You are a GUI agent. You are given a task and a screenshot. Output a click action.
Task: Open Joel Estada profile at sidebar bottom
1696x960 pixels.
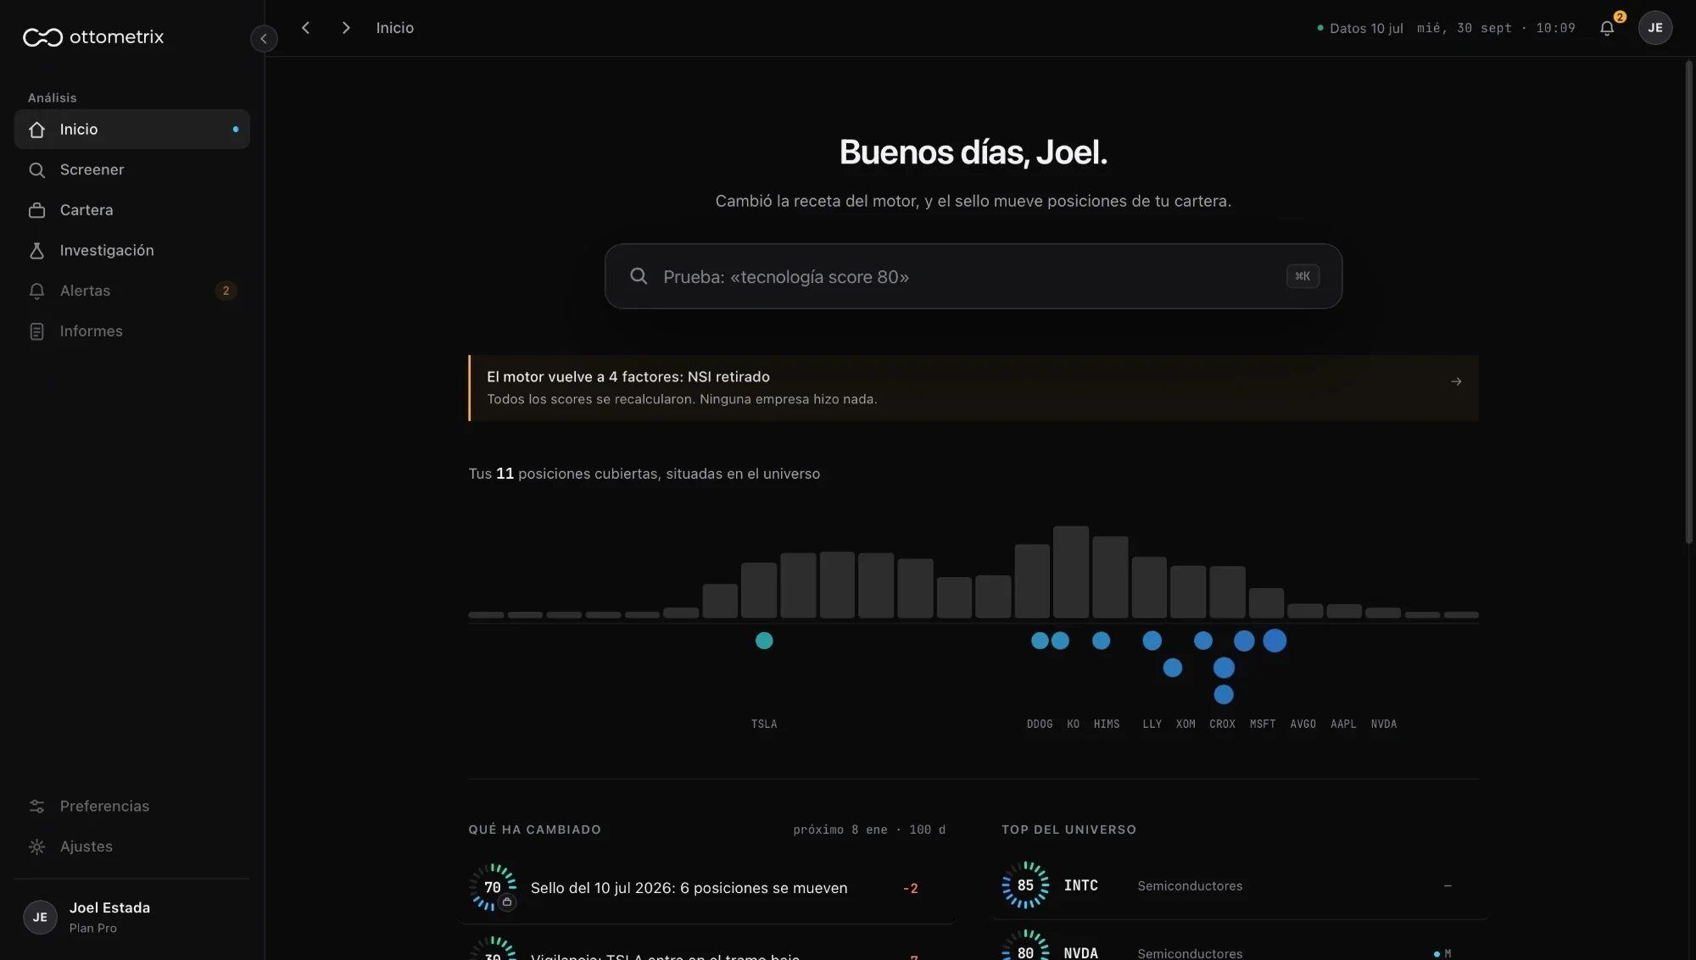[x=132, y=917]
